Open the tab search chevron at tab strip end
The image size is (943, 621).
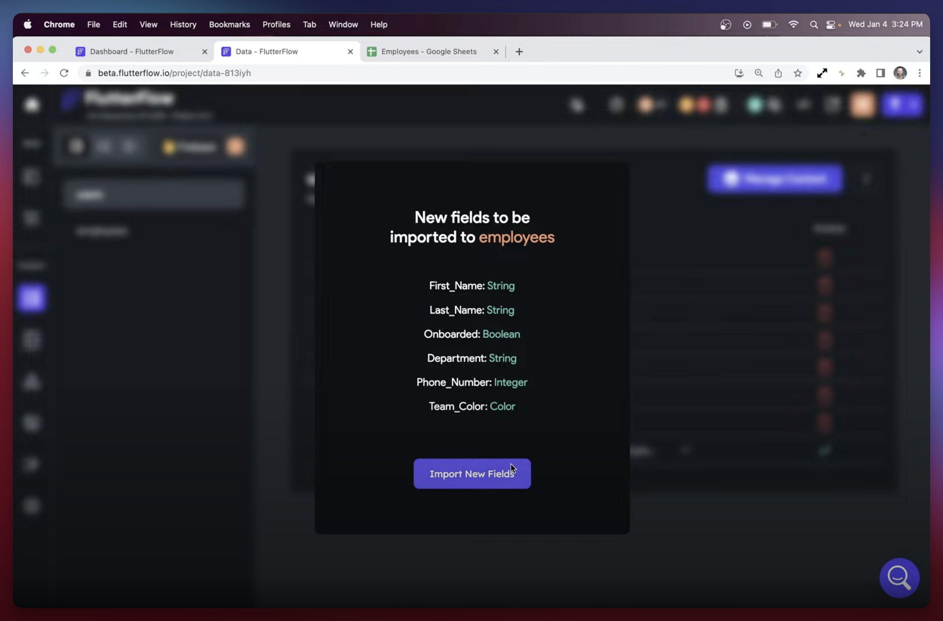coord(919,51)
